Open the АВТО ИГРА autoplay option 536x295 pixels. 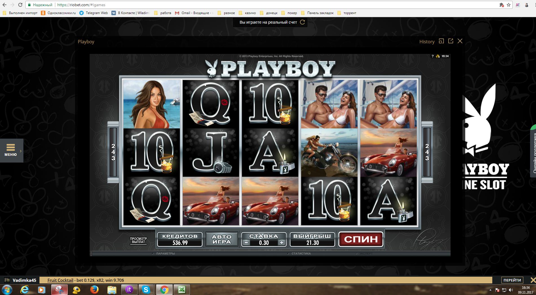pyautogui.click(x=222, y=239)
